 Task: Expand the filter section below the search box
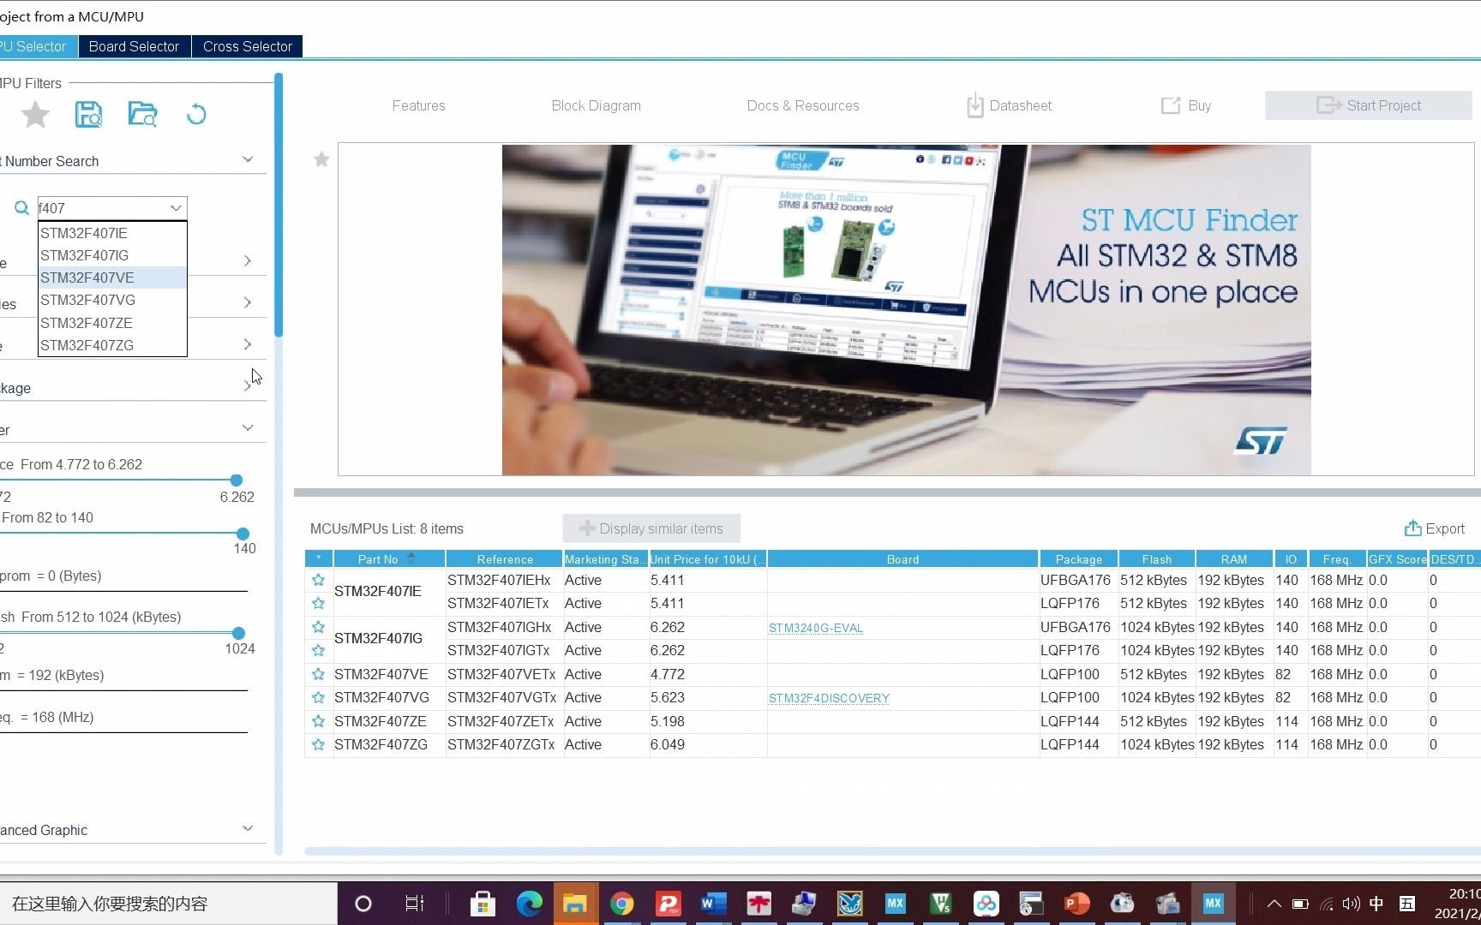[248, 260]
